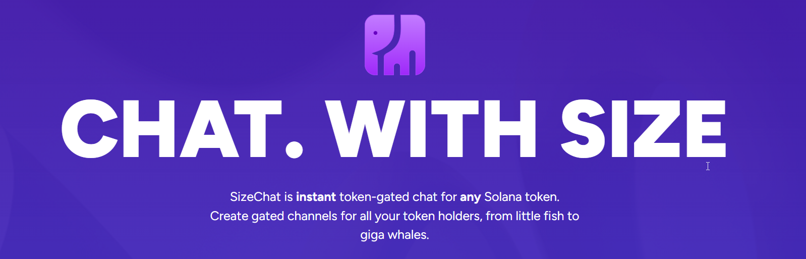Viewport: 806px width, 259px height.
Task: Click the bold word instant
Action: (x=316, y=197)
